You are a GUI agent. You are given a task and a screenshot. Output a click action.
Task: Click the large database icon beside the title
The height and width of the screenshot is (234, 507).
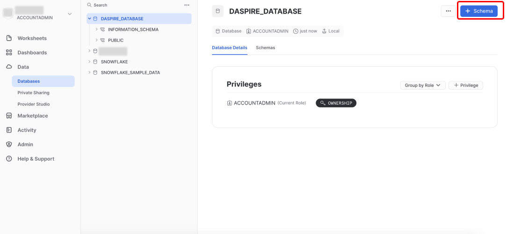click(217, 11)
